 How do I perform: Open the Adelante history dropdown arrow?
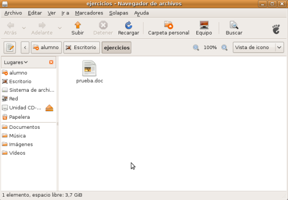pyautogui.click(x=60, y=28)
